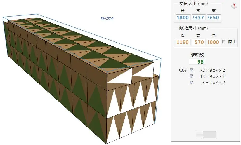Click the 纸箱尺寸 (mm) group label
Screen dimensions: 241x145
coord(193,28)
